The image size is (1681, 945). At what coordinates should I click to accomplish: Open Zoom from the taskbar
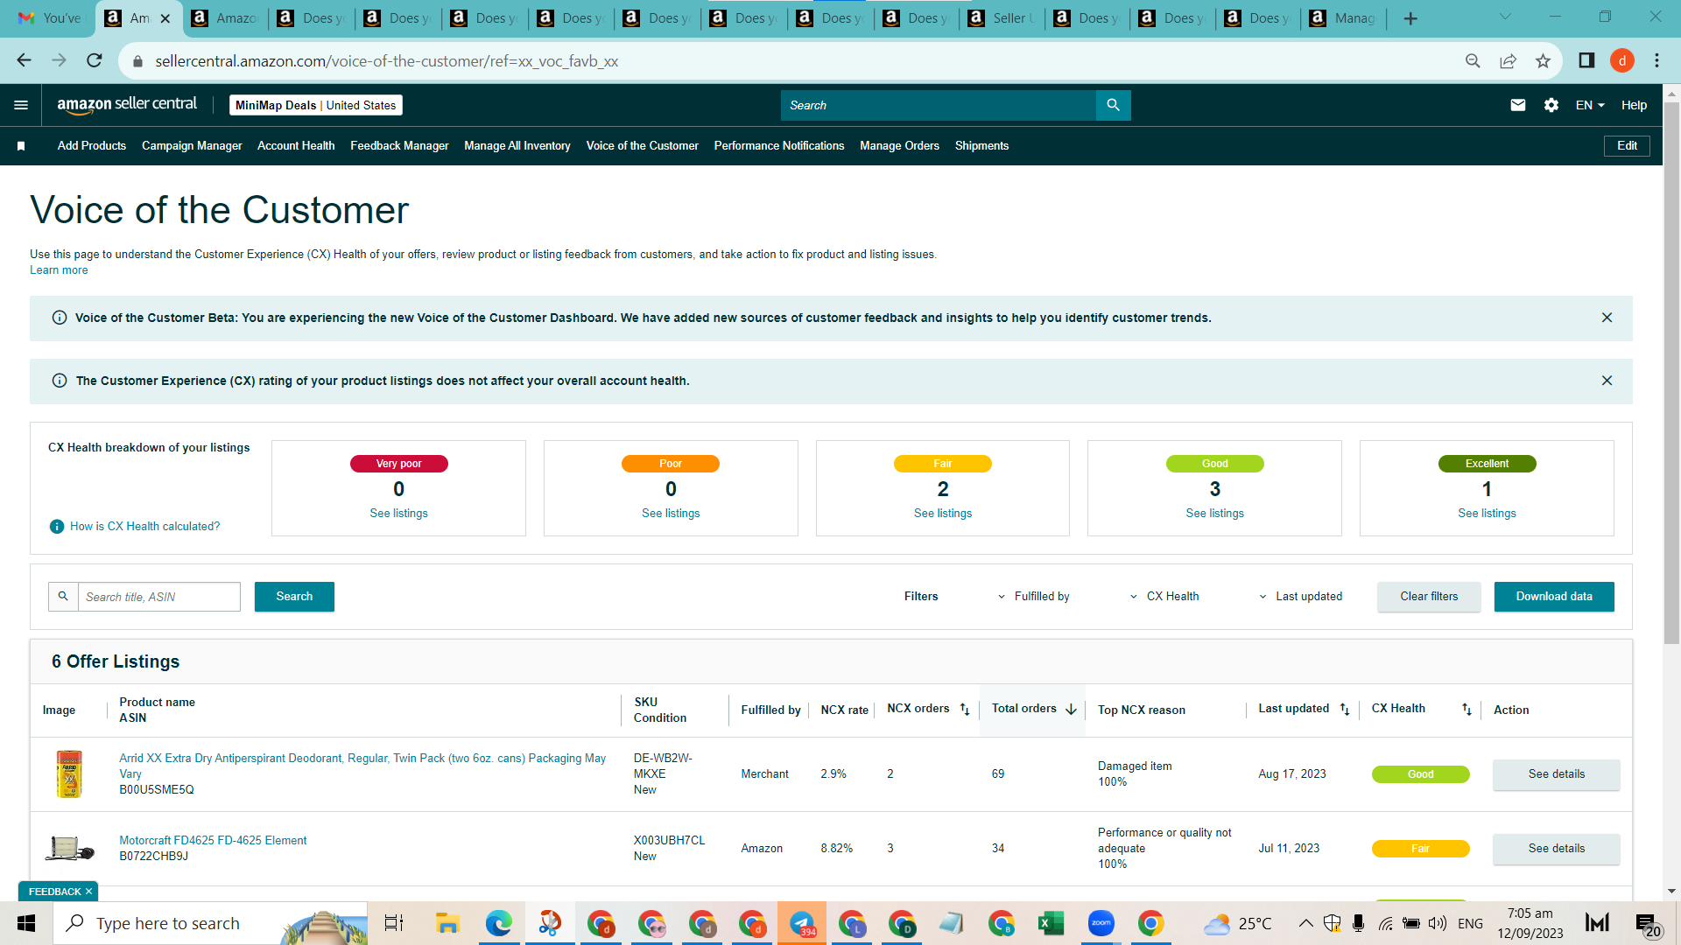coord(1101,923)
